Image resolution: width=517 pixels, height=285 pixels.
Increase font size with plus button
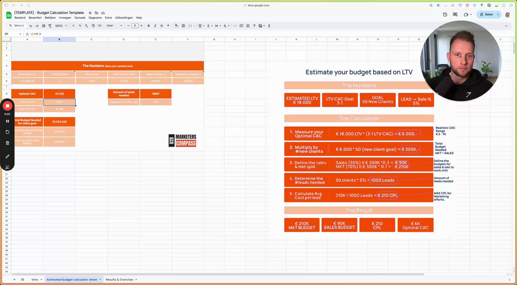coord(141,26)
